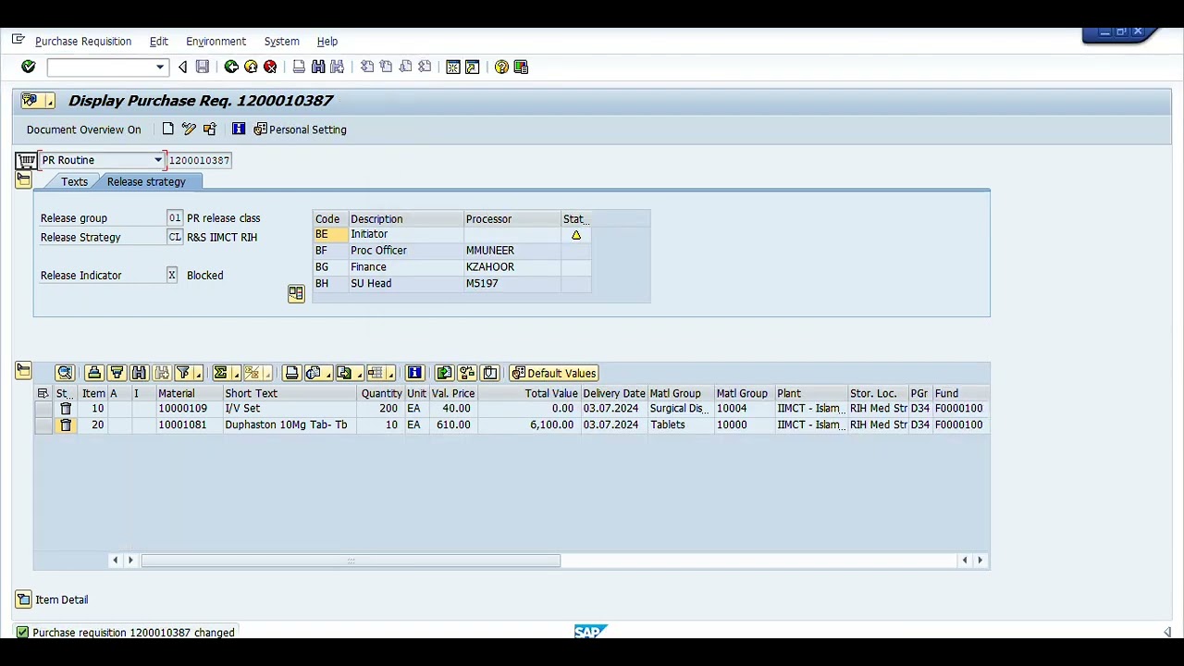Click the delete trash icon for item 10

pyautogui.click(x=66, y=408)
